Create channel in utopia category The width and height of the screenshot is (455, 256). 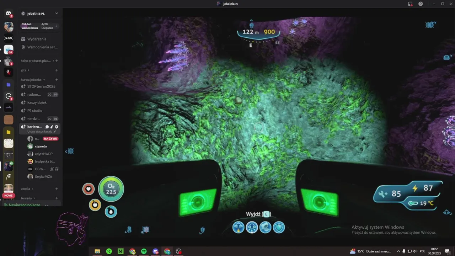pyautogui.click(x=57, y=189)
